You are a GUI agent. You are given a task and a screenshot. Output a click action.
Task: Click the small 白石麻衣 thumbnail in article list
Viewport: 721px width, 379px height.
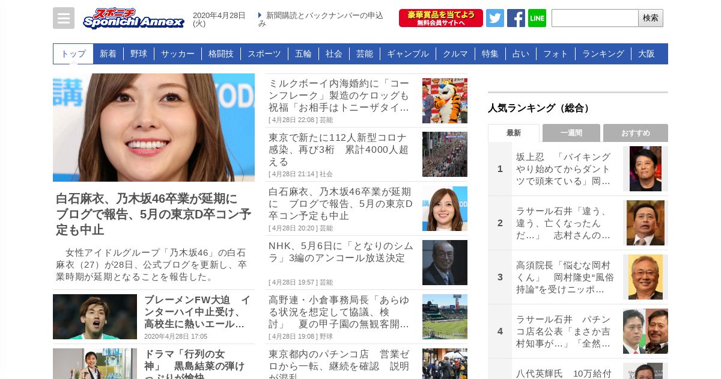(x=445, y=209)
